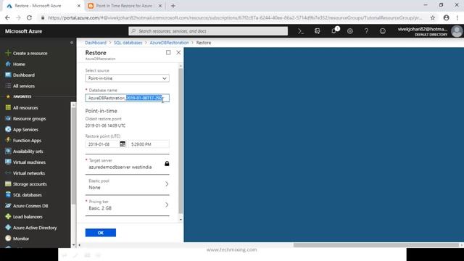The image size is (464, 261).
Task: Click the Virtual networks icon
Action: [x=8, y=173]
